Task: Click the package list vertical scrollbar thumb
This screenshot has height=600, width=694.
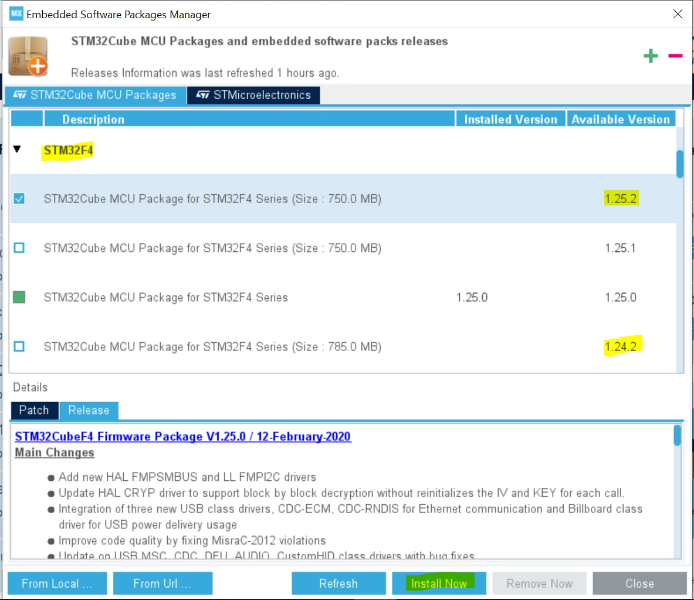Action: [x=680, y=164]
